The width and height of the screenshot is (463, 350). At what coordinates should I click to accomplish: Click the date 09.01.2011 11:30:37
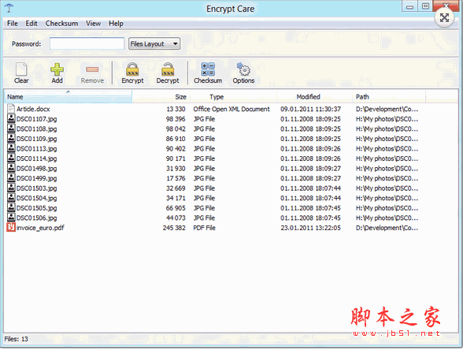pyautogui.click(x=310, y=109)
